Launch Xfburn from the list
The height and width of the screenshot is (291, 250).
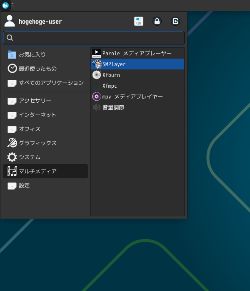137,75
